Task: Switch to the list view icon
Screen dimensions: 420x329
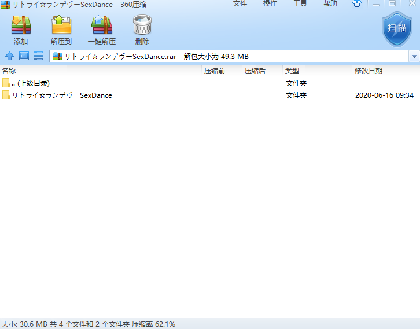Action: pyautogui.click(x=39, y=56)
